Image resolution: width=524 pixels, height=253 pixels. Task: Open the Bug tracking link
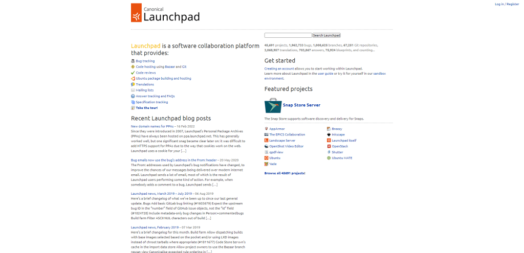[145, 61]
